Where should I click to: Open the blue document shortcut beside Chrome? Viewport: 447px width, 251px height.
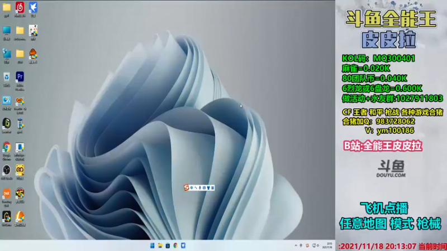[x=20, y=150]
